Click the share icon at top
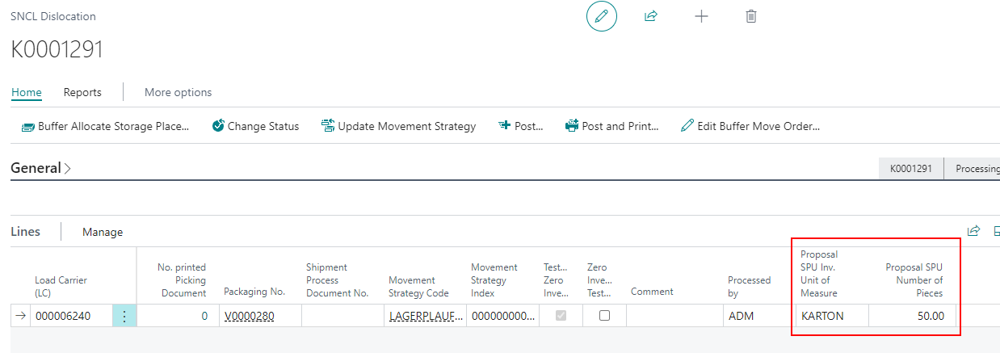Screen dimensions: 1000x353 click(650, 16)
